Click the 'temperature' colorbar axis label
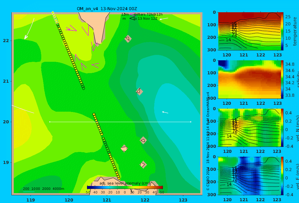Screen dimensions: 299x203 point(295,31)
